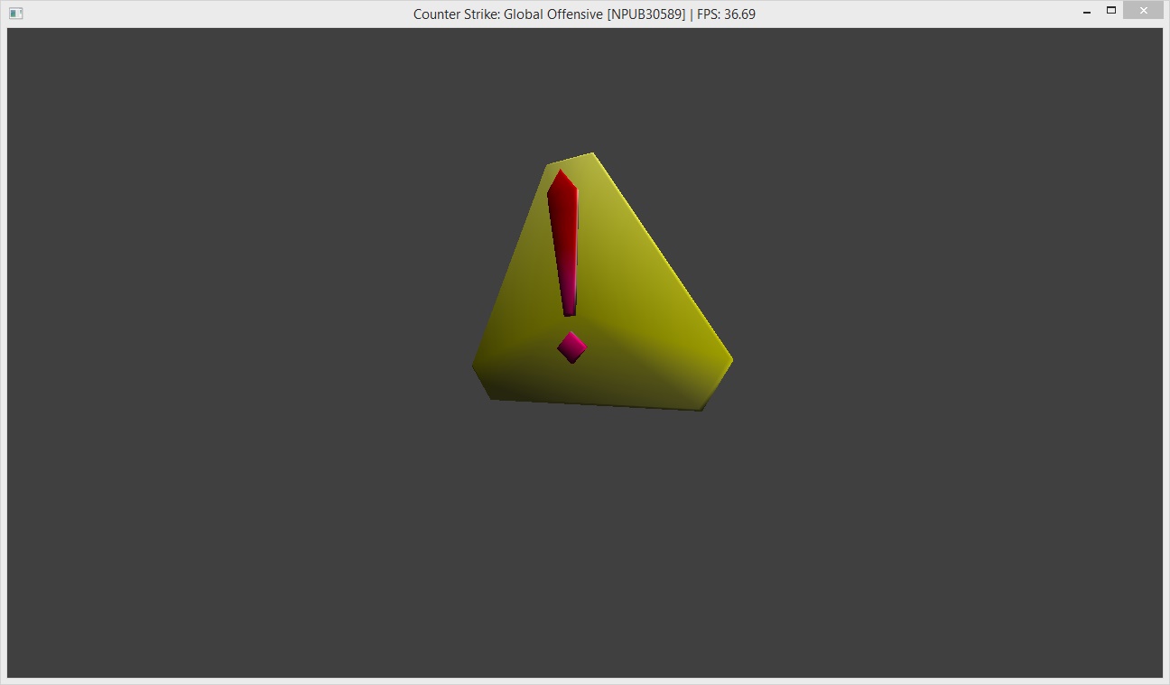Minimize the Counter Strike window
1170x685 pixels.
[x=1087, y=12]
